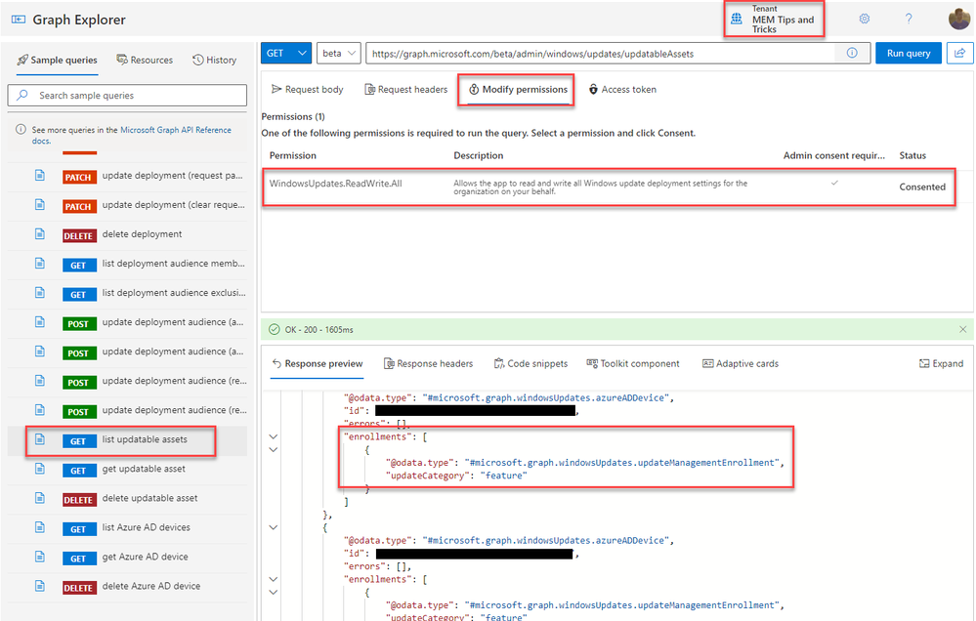The height and width of the screenshot is (621, 976).
Task: Click the request URL input field
Action: point(600,54)
